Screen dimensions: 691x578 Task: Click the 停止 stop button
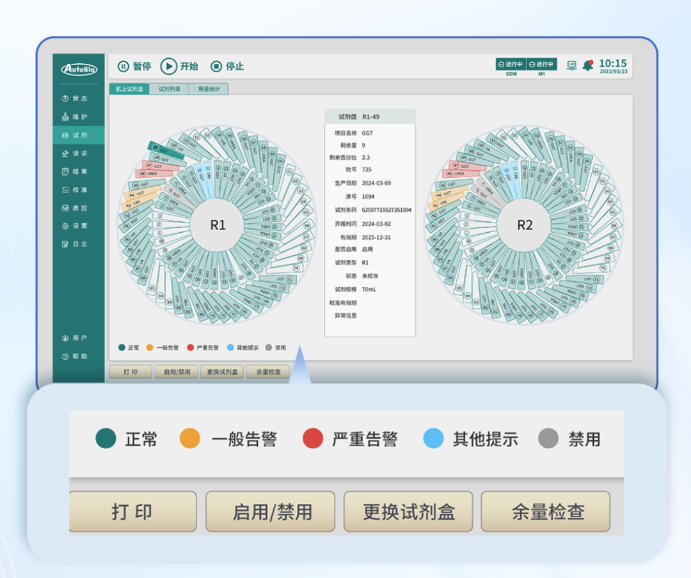[227, 66]
